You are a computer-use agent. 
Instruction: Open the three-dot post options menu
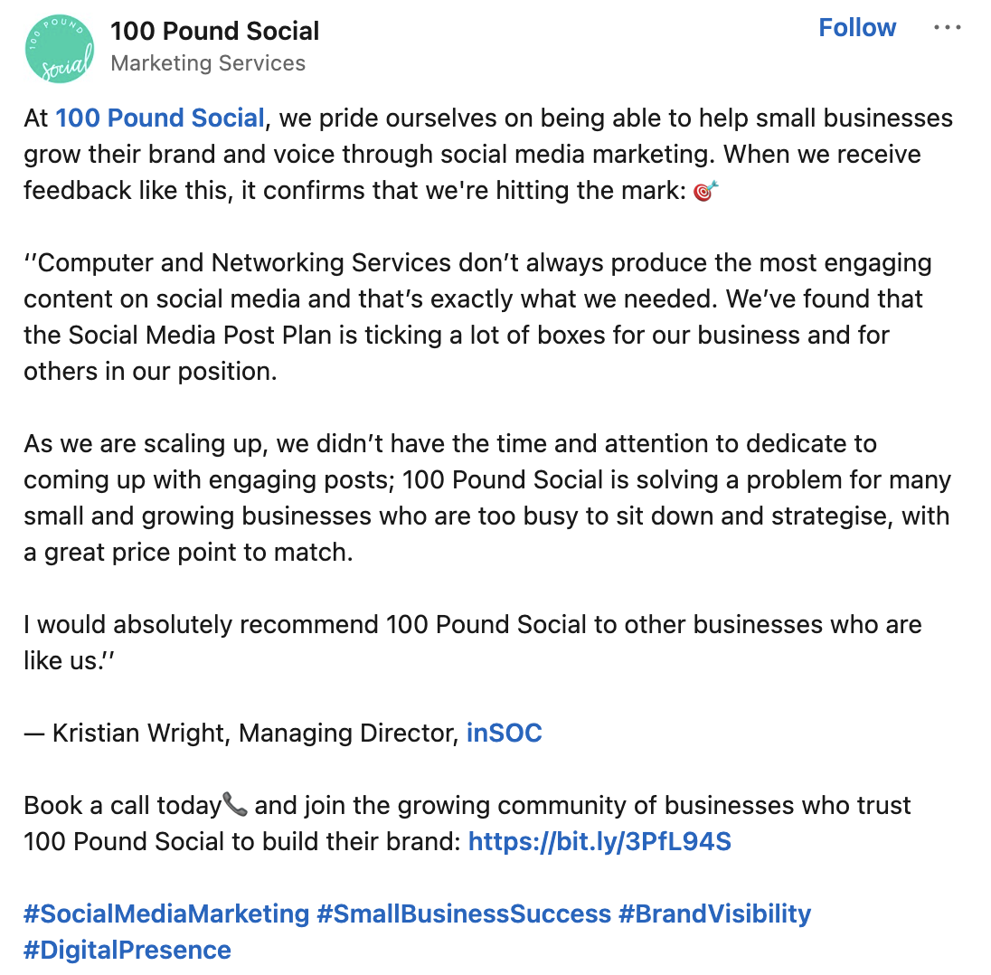[x=947, y=28]
